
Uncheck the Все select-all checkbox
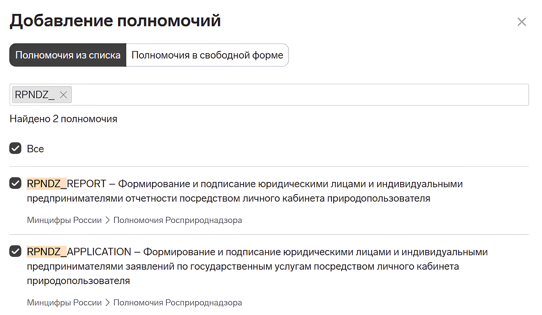click(15, 148)
